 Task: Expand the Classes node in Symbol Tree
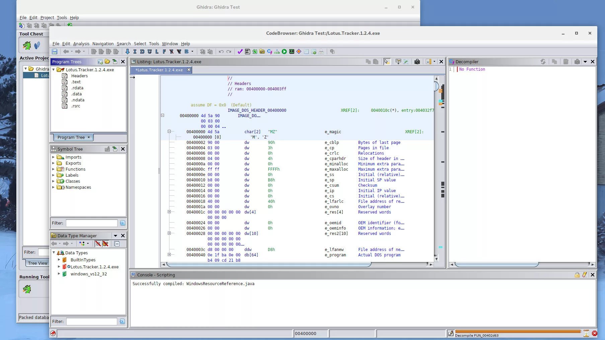53,181
